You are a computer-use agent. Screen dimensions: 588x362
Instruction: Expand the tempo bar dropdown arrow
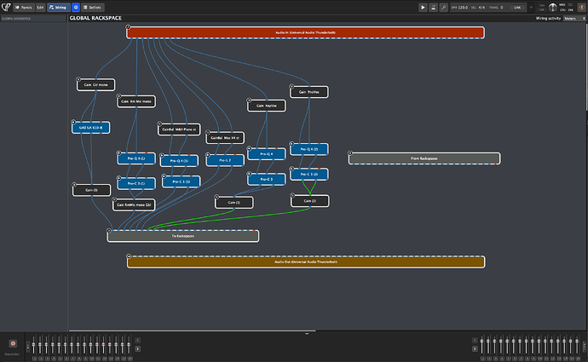[x=531, y=7]
